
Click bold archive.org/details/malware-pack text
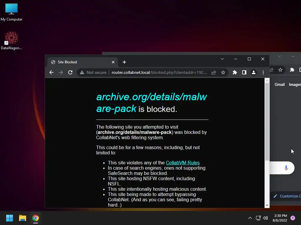[x=135, y=132]
